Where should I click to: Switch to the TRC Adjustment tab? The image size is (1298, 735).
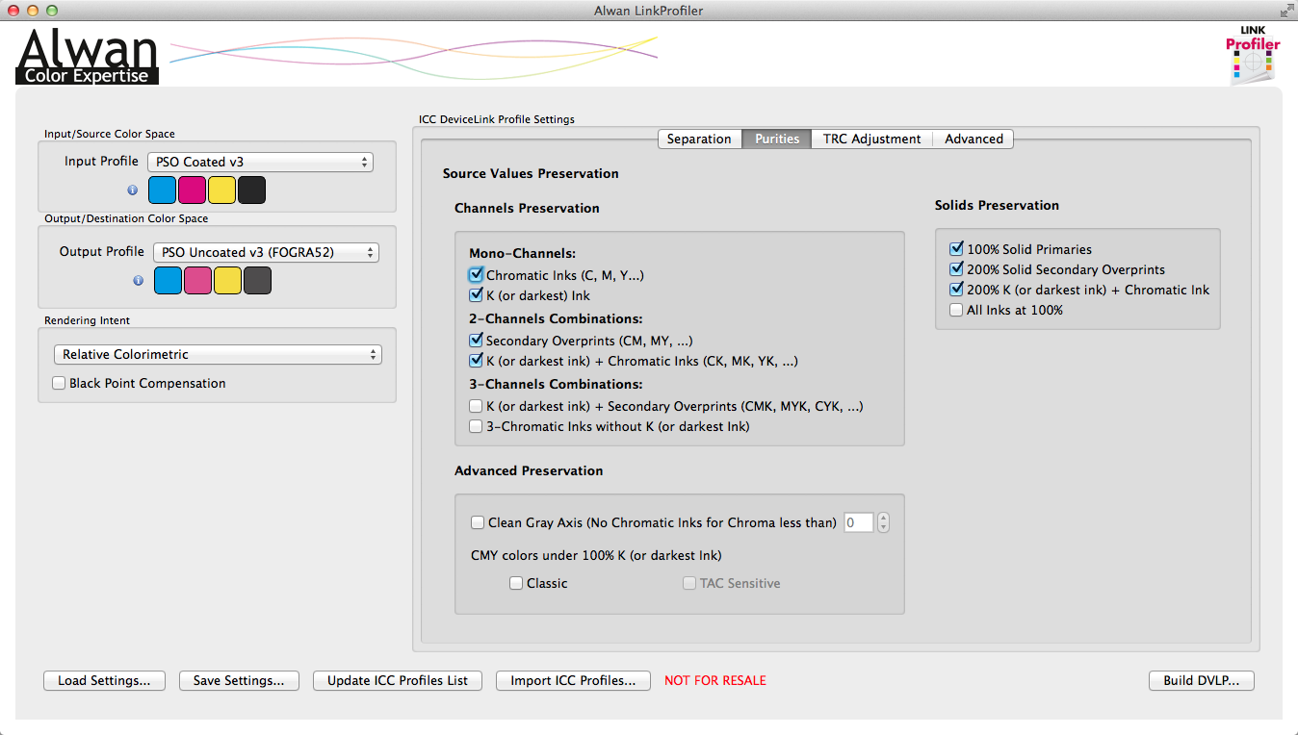tap(871, 139)
